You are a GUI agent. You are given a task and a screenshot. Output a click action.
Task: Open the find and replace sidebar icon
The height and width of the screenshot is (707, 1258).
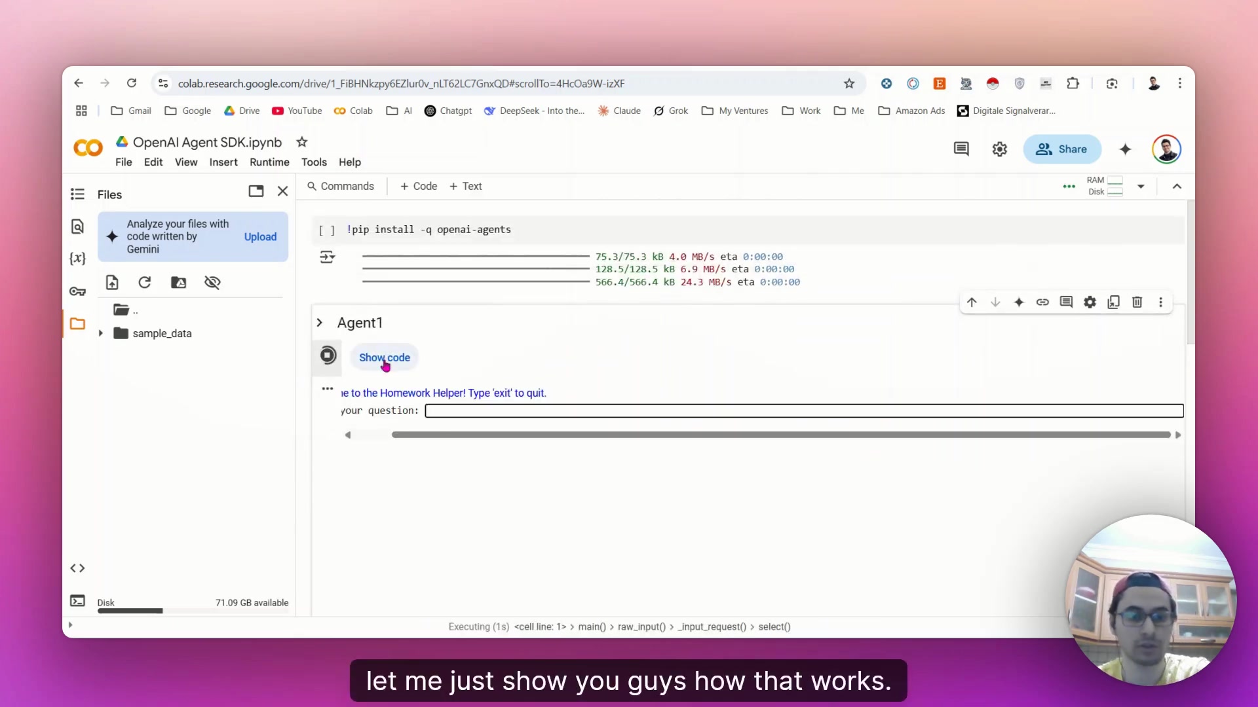coord(77,227)
